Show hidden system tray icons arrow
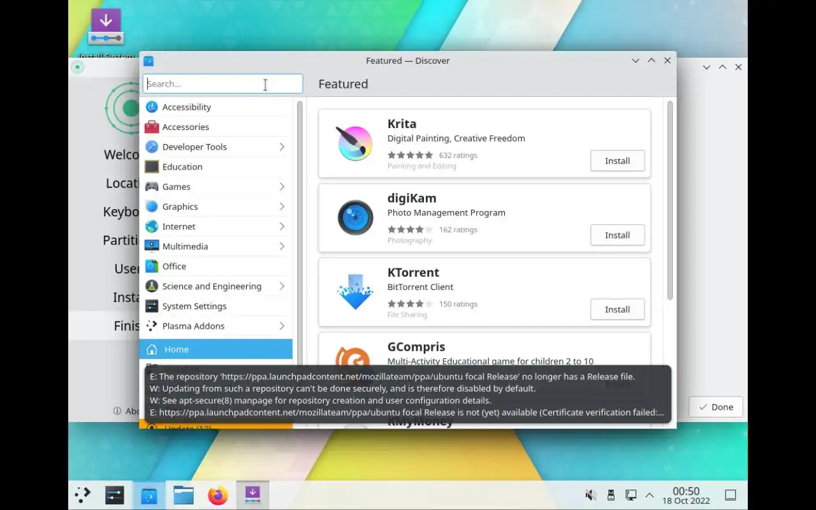The height and width of the screenshot is (510, 816). [650, 495]
